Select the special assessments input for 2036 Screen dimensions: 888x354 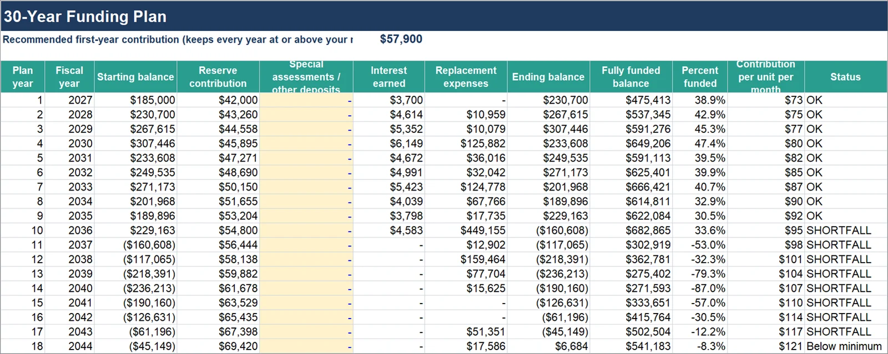click(306, 230)
